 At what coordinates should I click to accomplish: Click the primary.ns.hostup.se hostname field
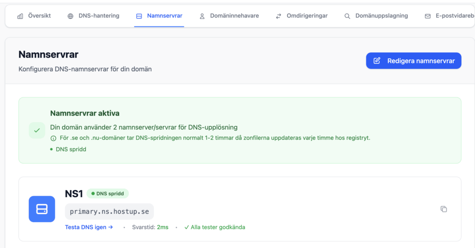[x=109, y=211]
